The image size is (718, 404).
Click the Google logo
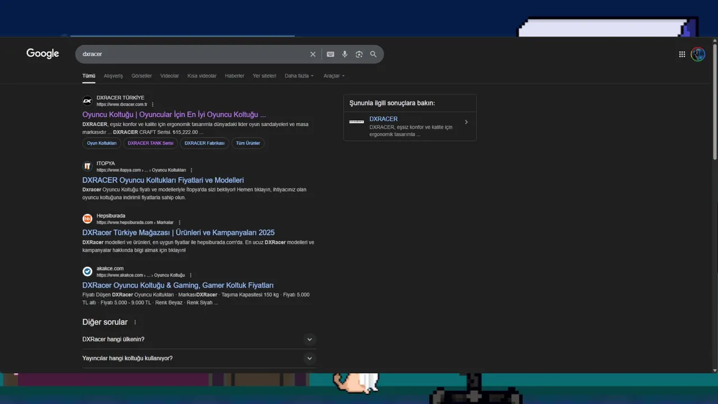click(43, 53)
